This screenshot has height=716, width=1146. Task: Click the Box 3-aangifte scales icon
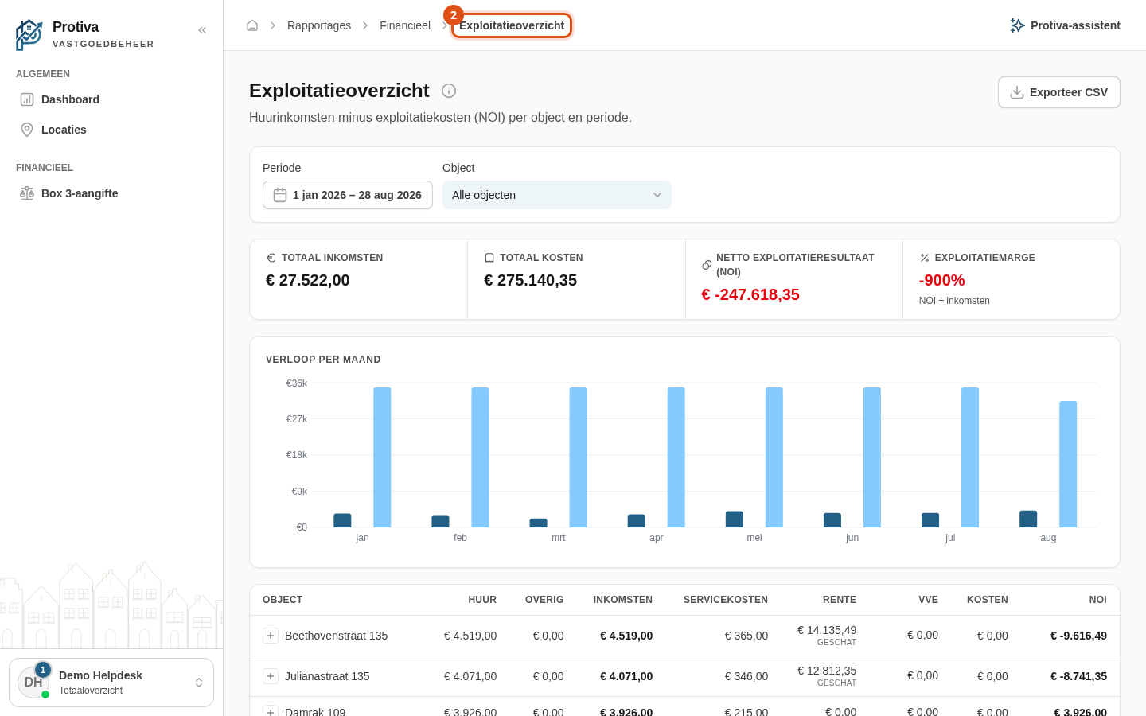[x=27, y=193]
